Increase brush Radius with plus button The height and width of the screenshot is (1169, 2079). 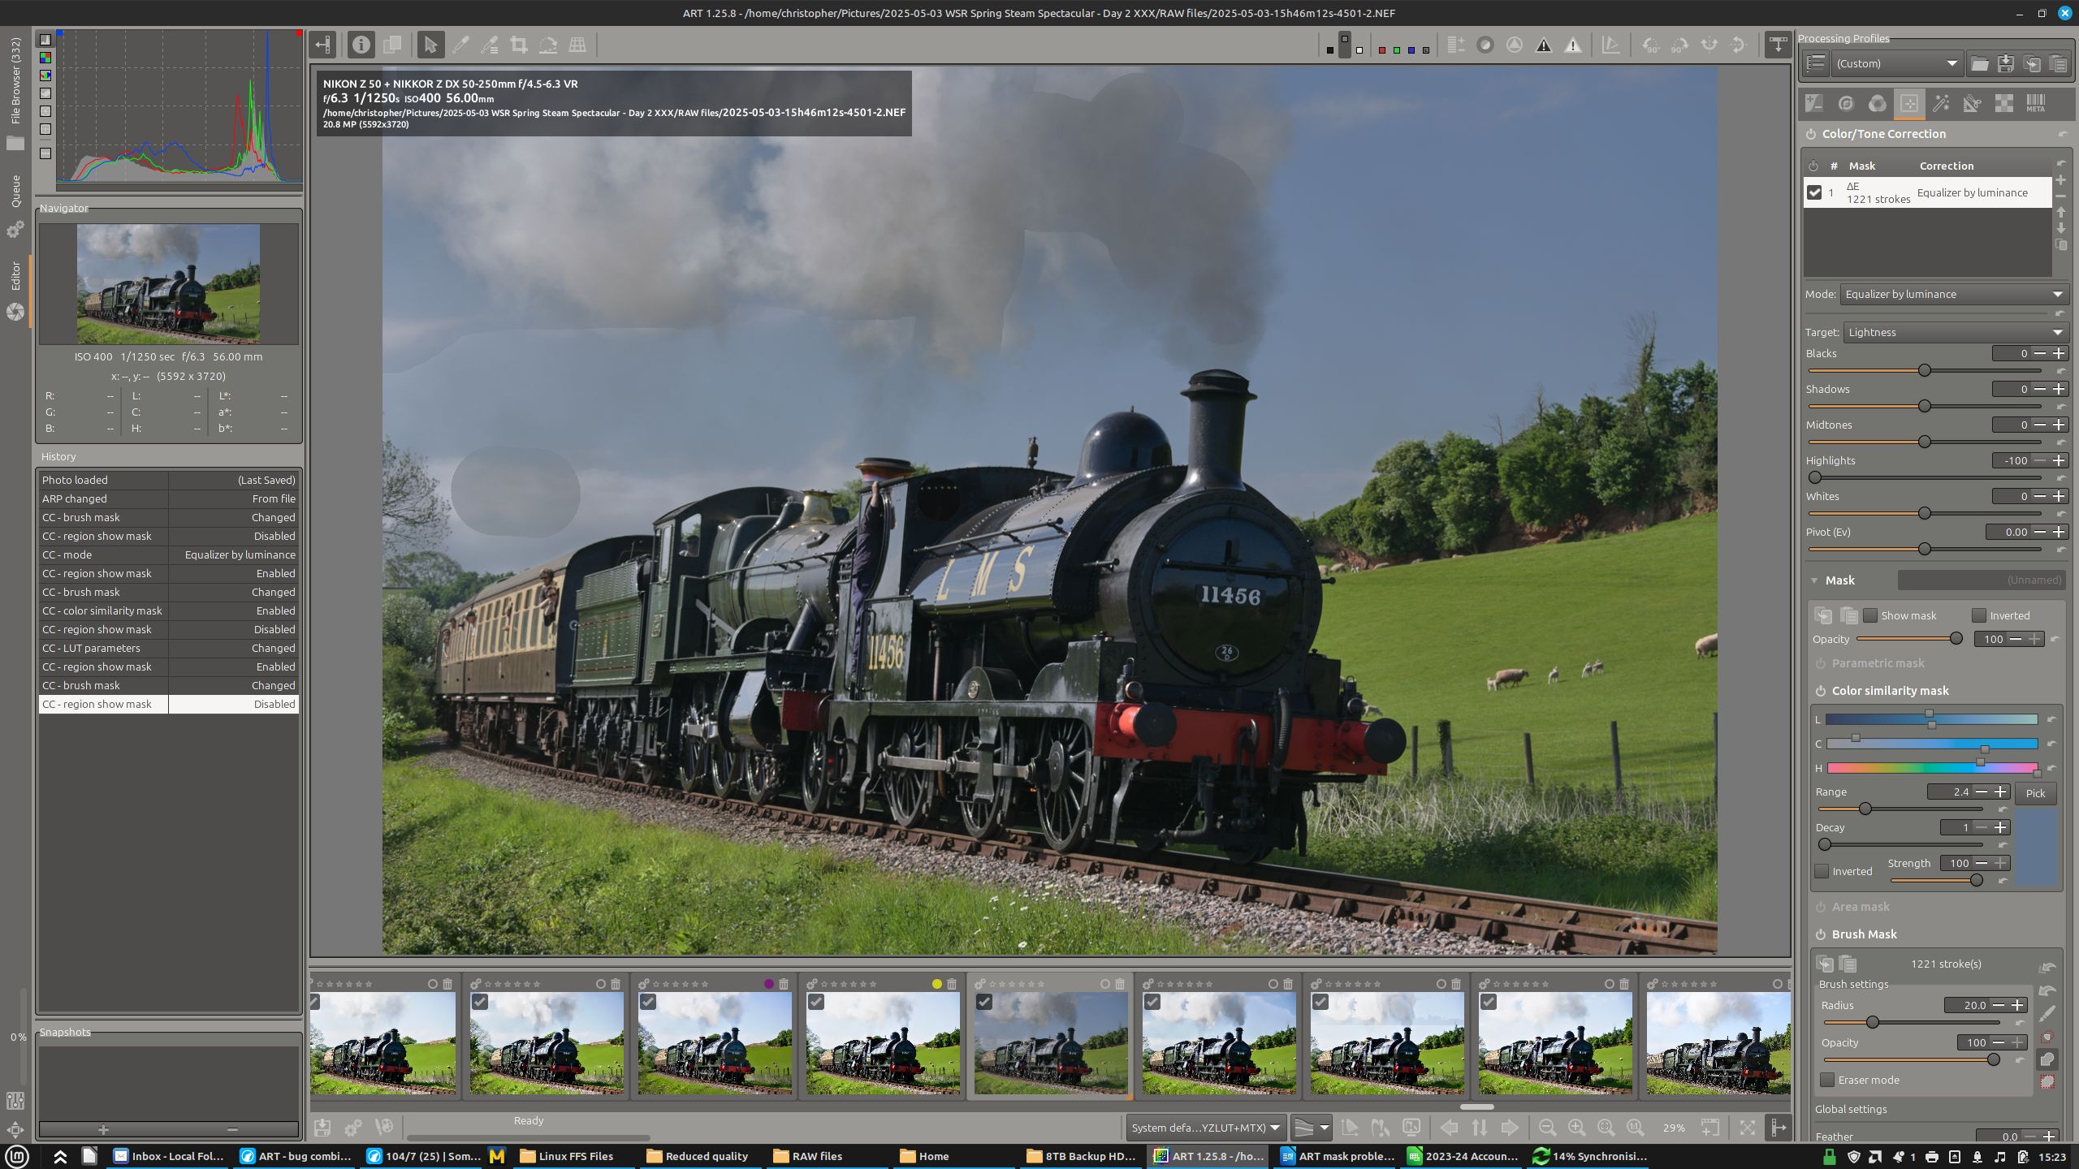click(2017, 1005)
